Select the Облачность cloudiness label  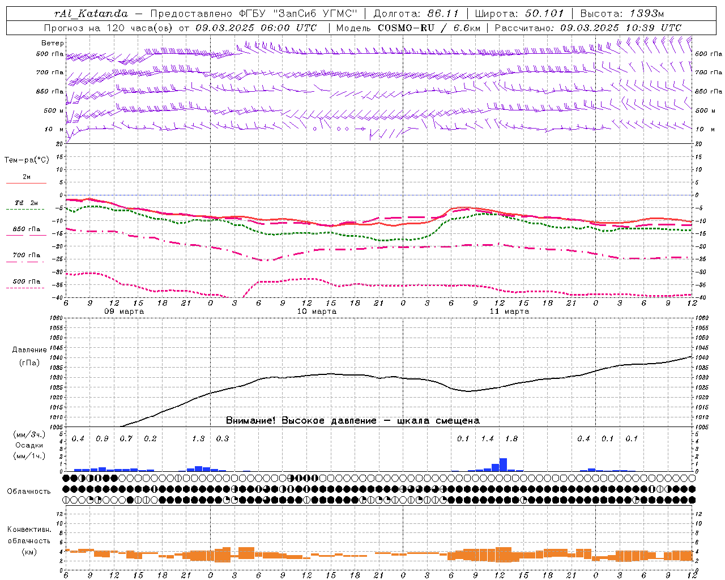29,492
